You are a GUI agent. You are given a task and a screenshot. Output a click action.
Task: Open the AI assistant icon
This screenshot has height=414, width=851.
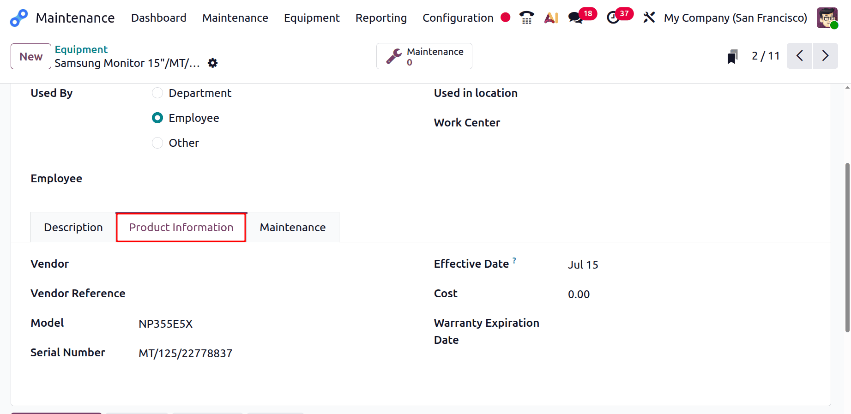[551, 18]
